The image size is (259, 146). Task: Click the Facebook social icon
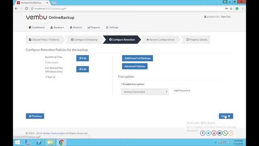click(203, 133)
